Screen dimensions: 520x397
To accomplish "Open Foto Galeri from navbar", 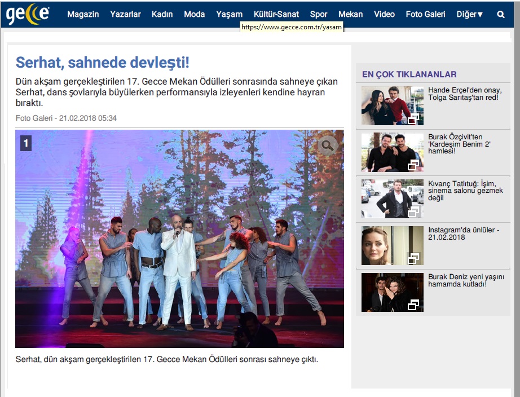I will click(425, 14).
